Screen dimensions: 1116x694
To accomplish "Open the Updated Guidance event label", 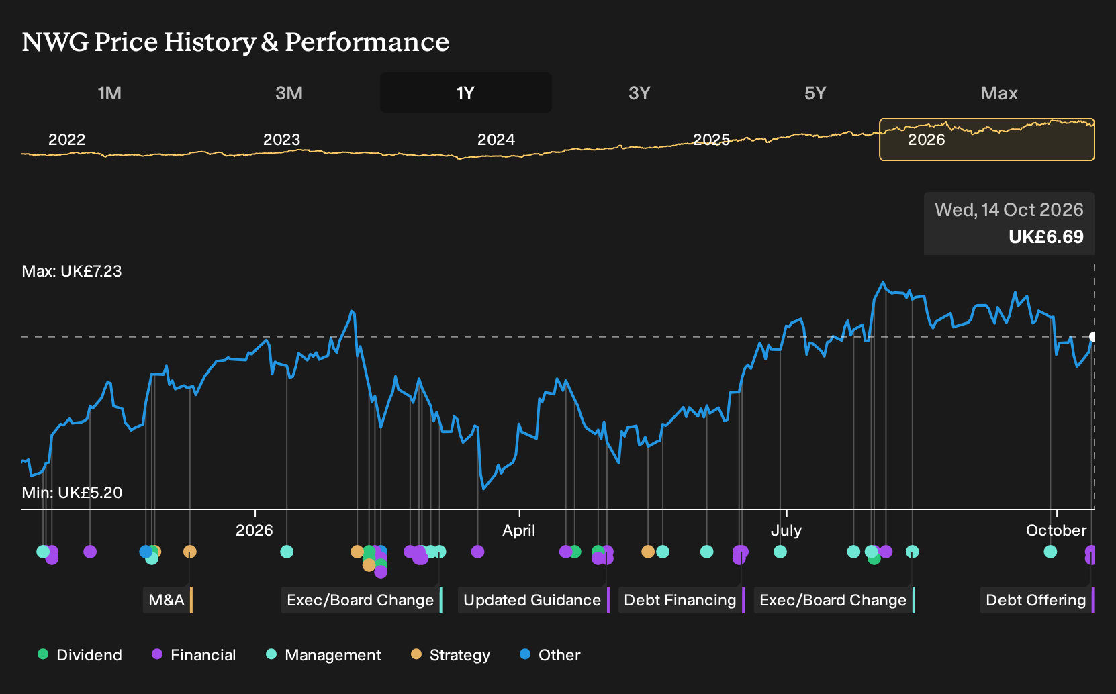I will tap(534, 600).
